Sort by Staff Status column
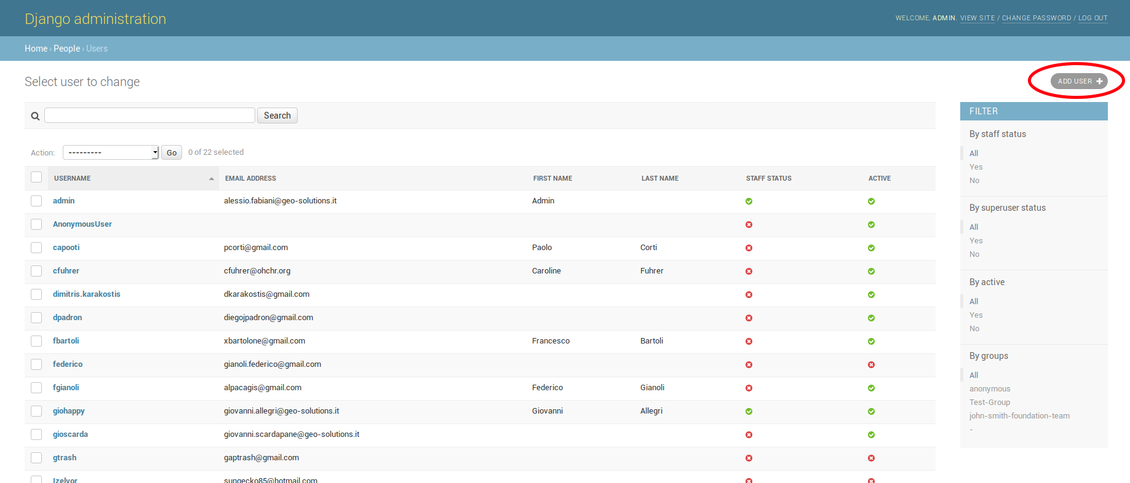Viewport: 1130px width, 483px height. (768, 179)
